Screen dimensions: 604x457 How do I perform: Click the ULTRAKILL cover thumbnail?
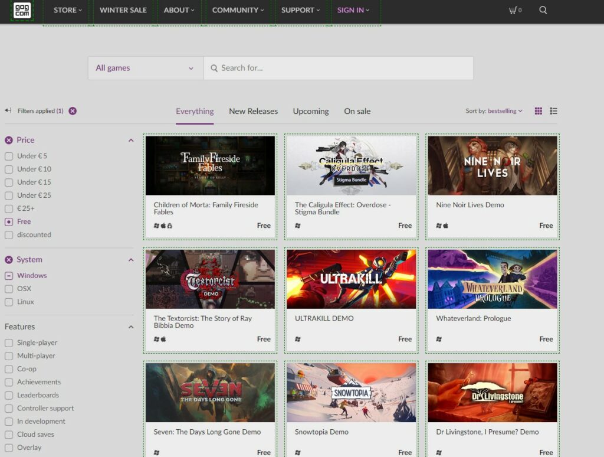[x=352, y=279]
